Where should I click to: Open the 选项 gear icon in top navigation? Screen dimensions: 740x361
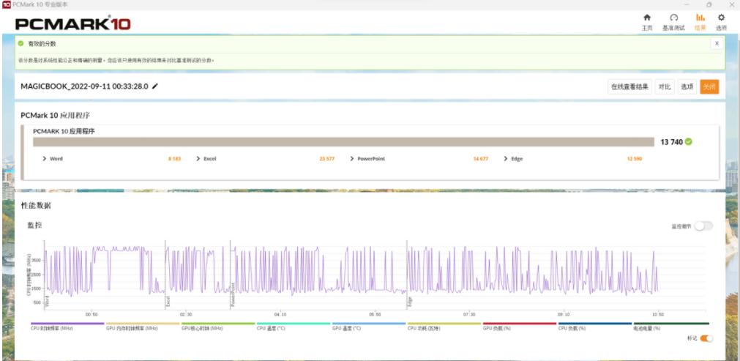click(x=721, y=21)
